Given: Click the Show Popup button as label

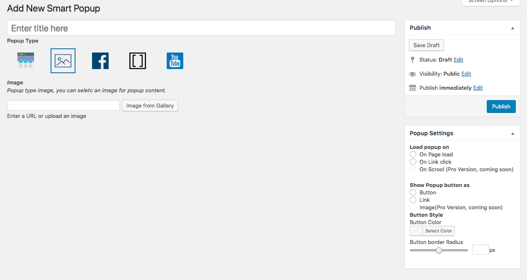Looking at the screenshot, I should click(x=440, y=185).
